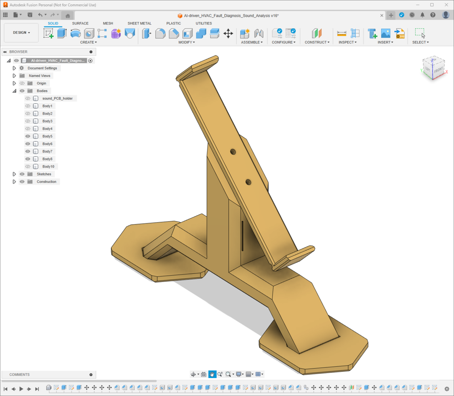
Task: Switch to the UTILITIES tab
Action: pyautogui.click(x=204, y=23)
